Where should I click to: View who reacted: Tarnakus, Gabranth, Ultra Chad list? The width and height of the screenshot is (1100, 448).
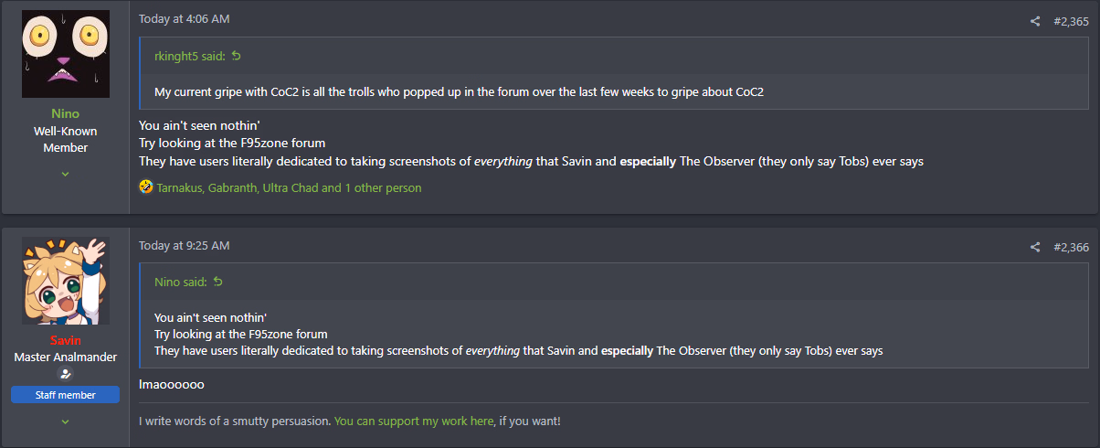(289, 187)
